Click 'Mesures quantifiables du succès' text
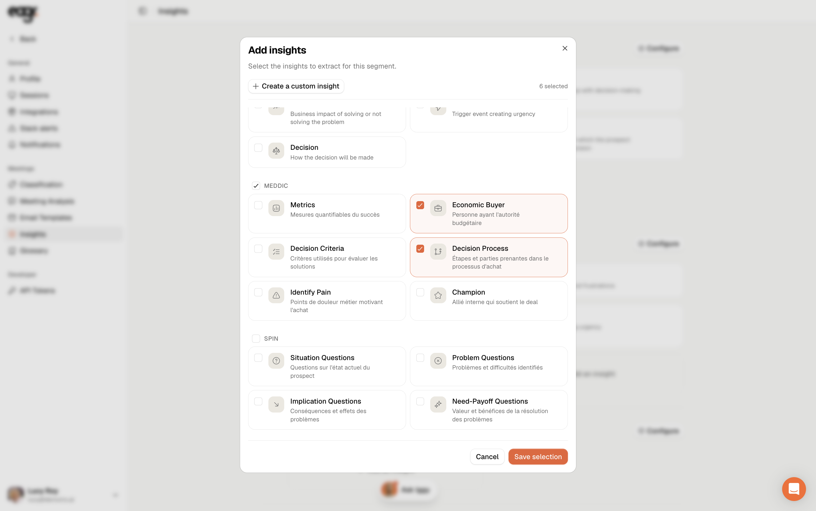The image size is (816, 511). 335,215
